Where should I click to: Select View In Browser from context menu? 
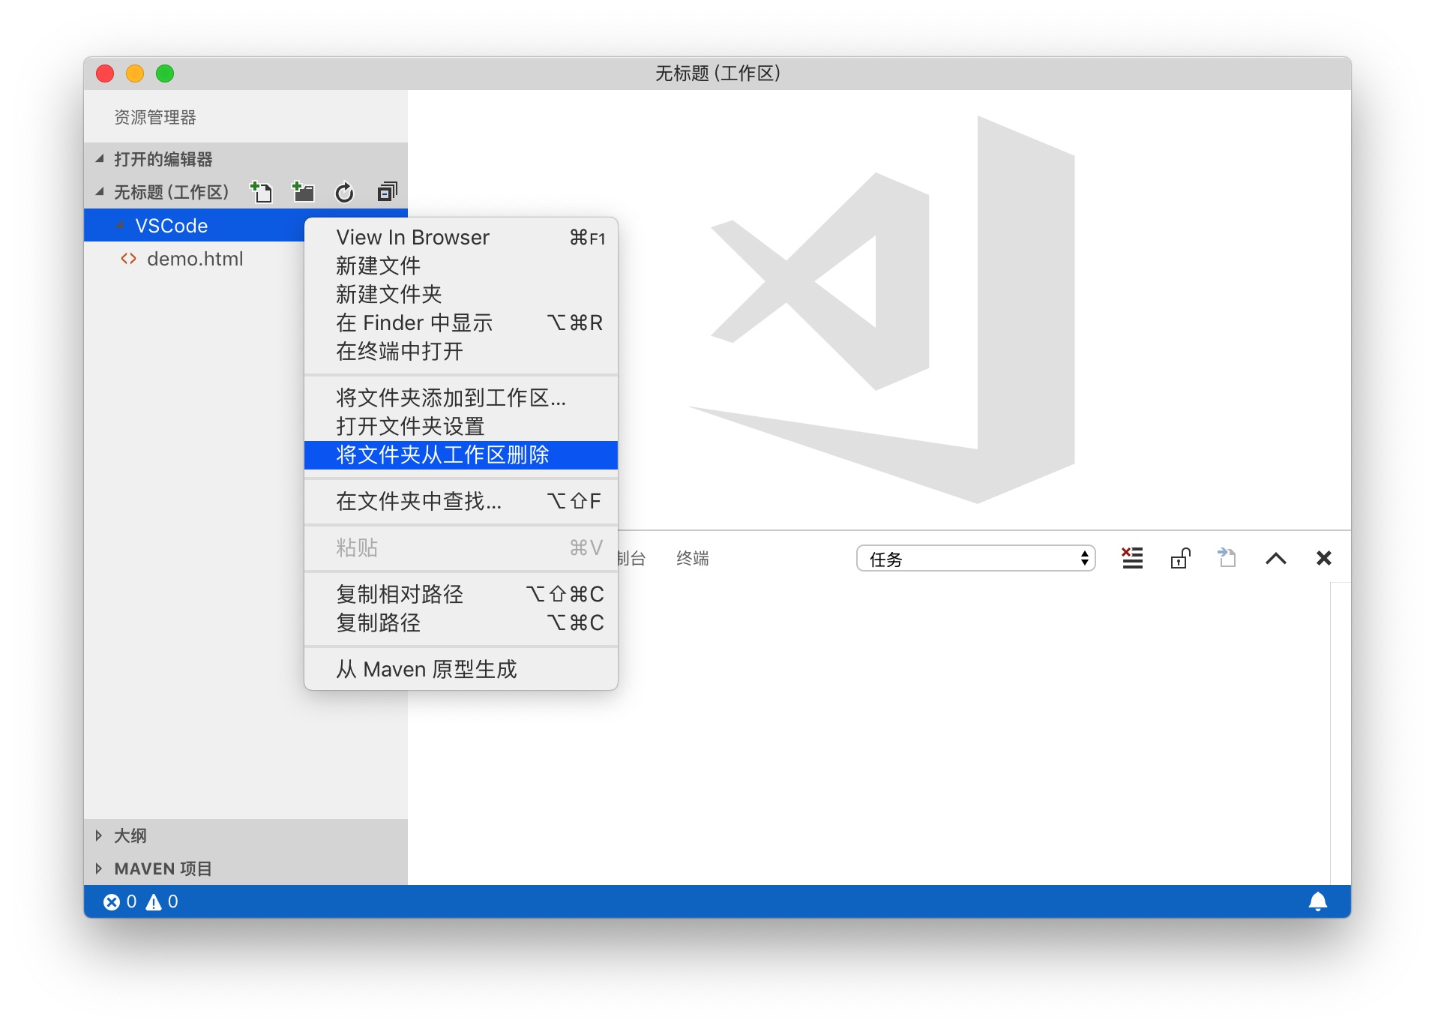coord(461,238)
